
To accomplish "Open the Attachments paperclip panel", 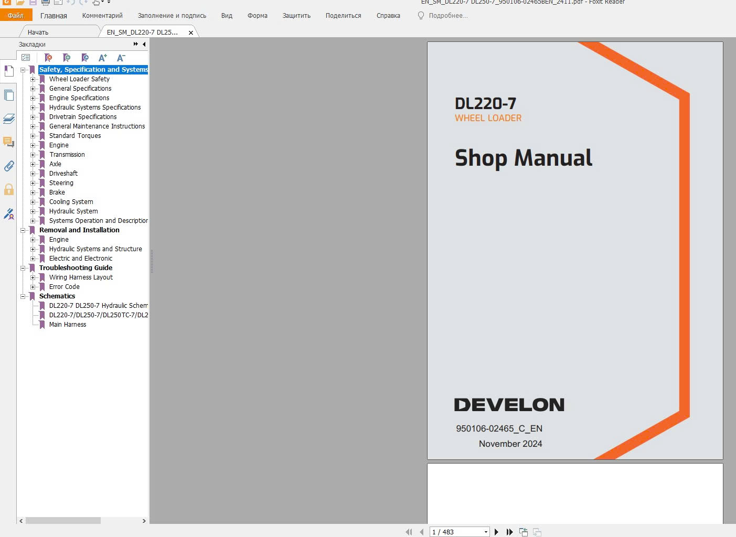I will tap(9, 166).
